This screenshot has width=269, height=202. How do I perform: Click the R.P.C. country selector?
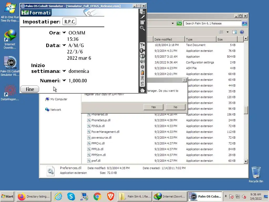point(69,22)
